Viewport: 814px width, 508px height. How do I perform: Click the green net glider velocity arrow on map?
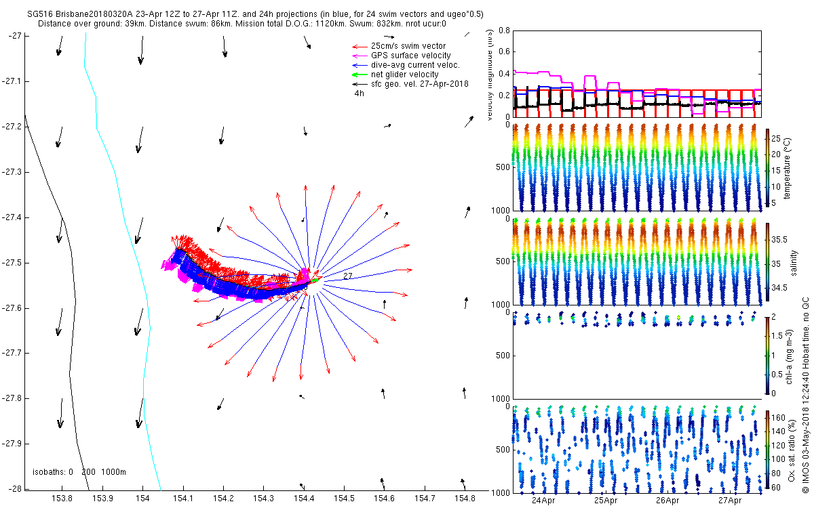(x=315, y=280)
